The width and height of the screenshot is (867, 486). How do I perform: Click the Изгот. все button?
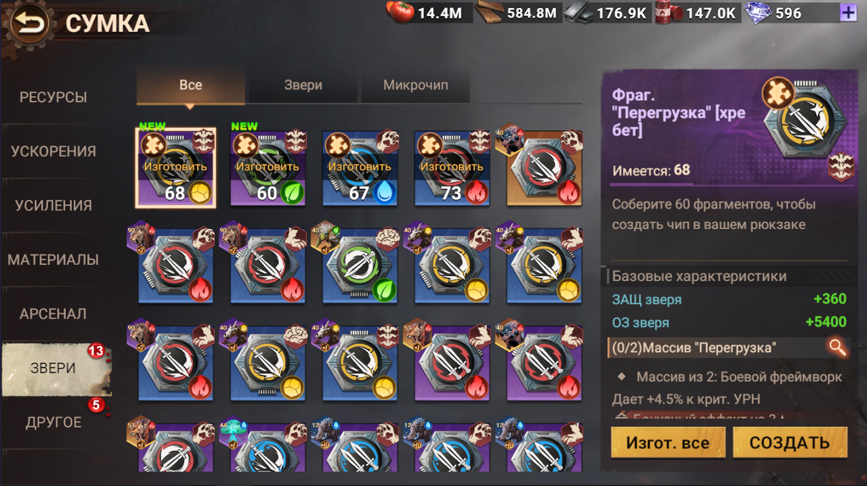[668, 443]
